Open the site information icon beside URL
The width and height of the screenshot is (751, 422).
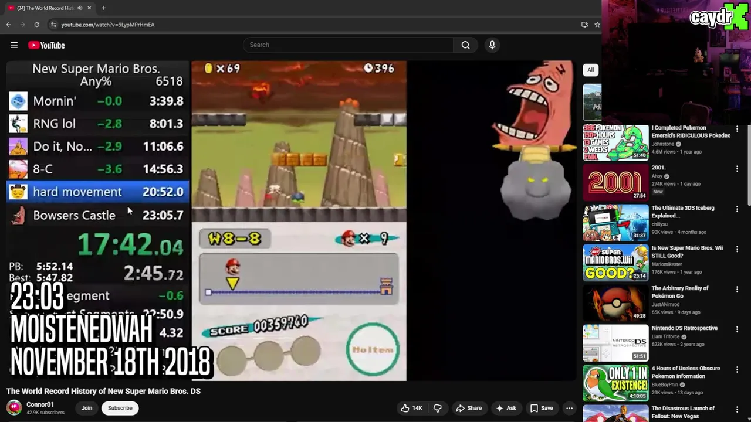tap(53, 25)
